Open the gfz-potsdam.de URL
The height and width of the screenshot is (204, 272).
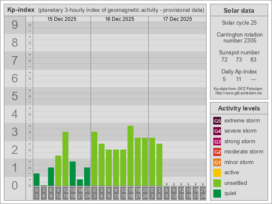point(238,93)
